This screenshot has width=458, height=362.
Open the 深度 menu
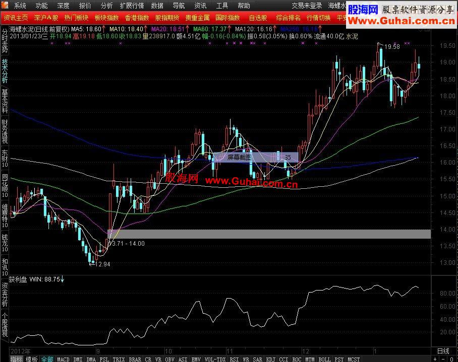point(63,6)
